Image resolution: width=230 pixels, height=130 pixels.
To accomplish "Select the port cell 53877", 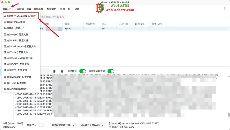I will (x=68, y=29).
